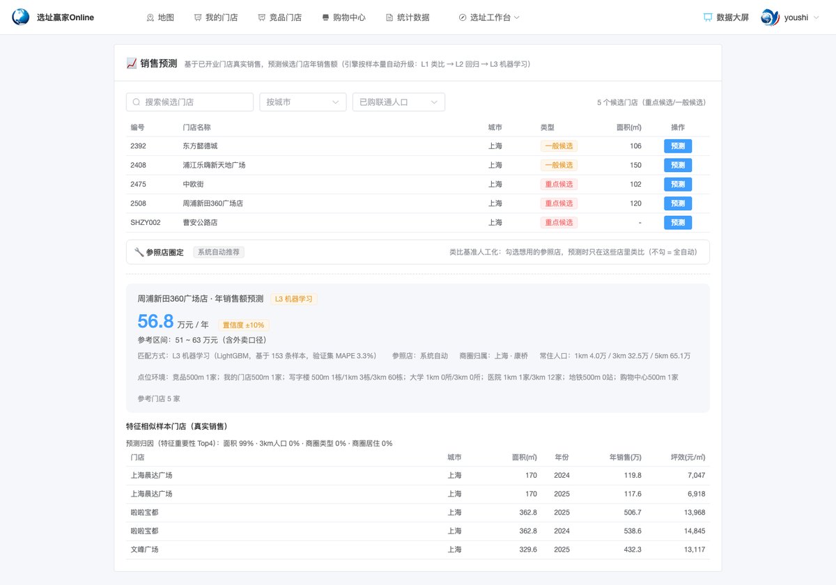The image size is (836, 585).
Task: Click the search magnifier icon
Action: [137, 102]
